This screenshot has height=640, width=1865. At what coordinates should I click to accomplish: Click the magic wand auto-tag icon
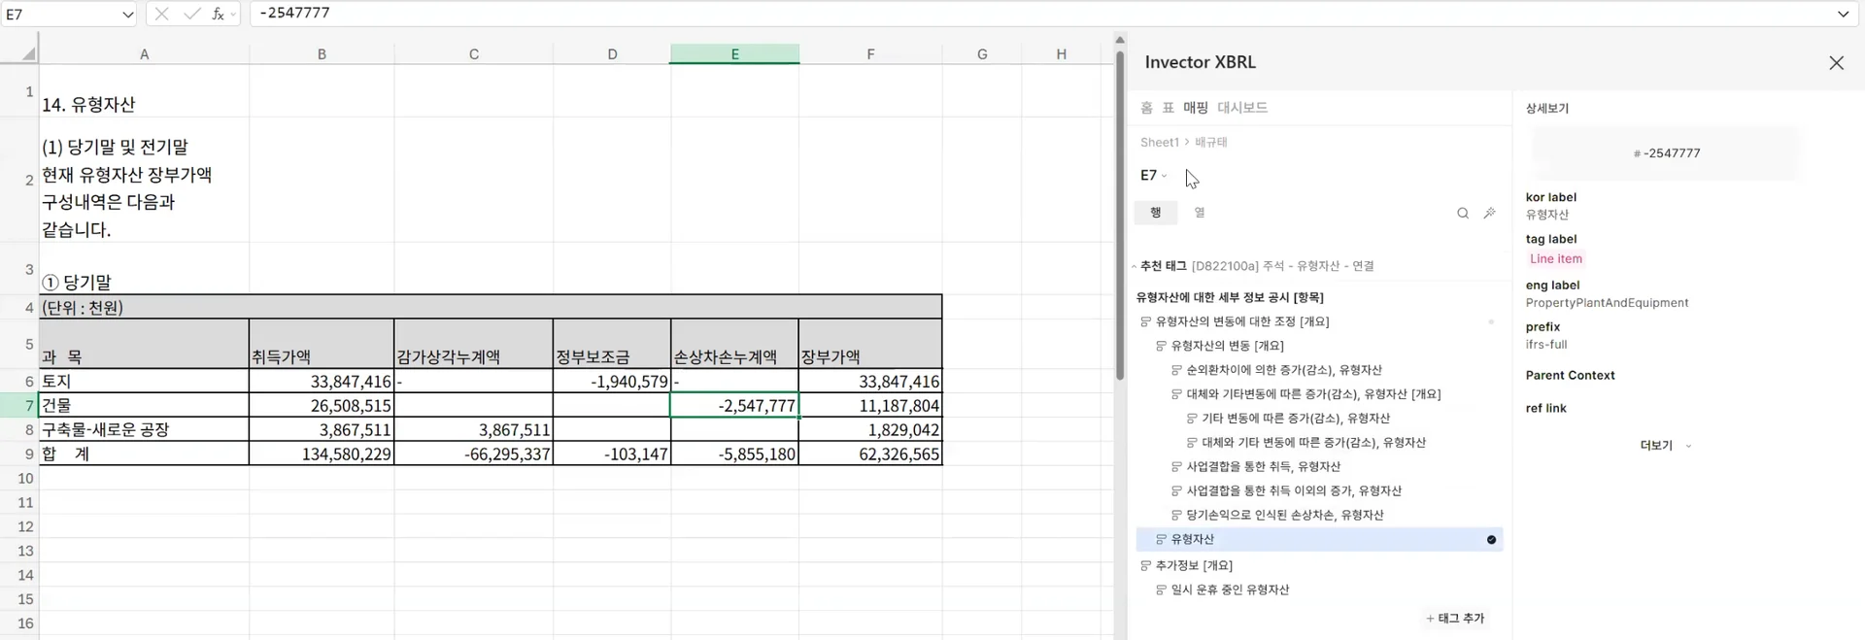[x=1489, y=213]
